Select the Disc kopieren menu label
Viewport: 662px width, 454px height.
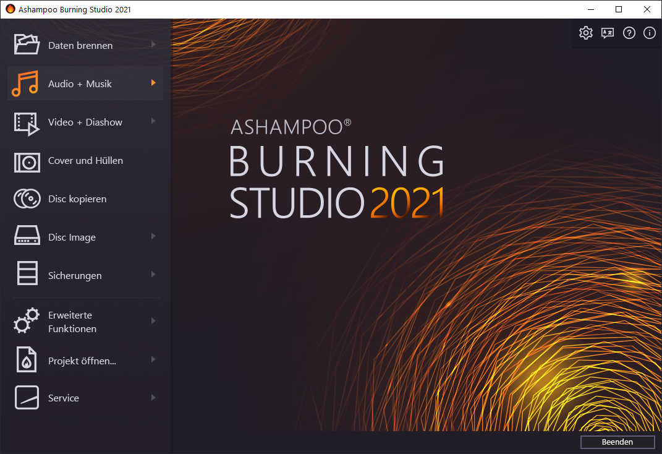77,199
